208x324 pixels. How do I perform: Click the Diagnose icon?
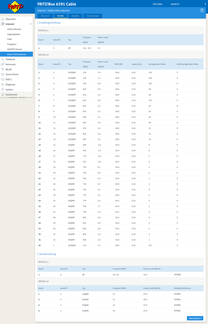click(3, 85)
